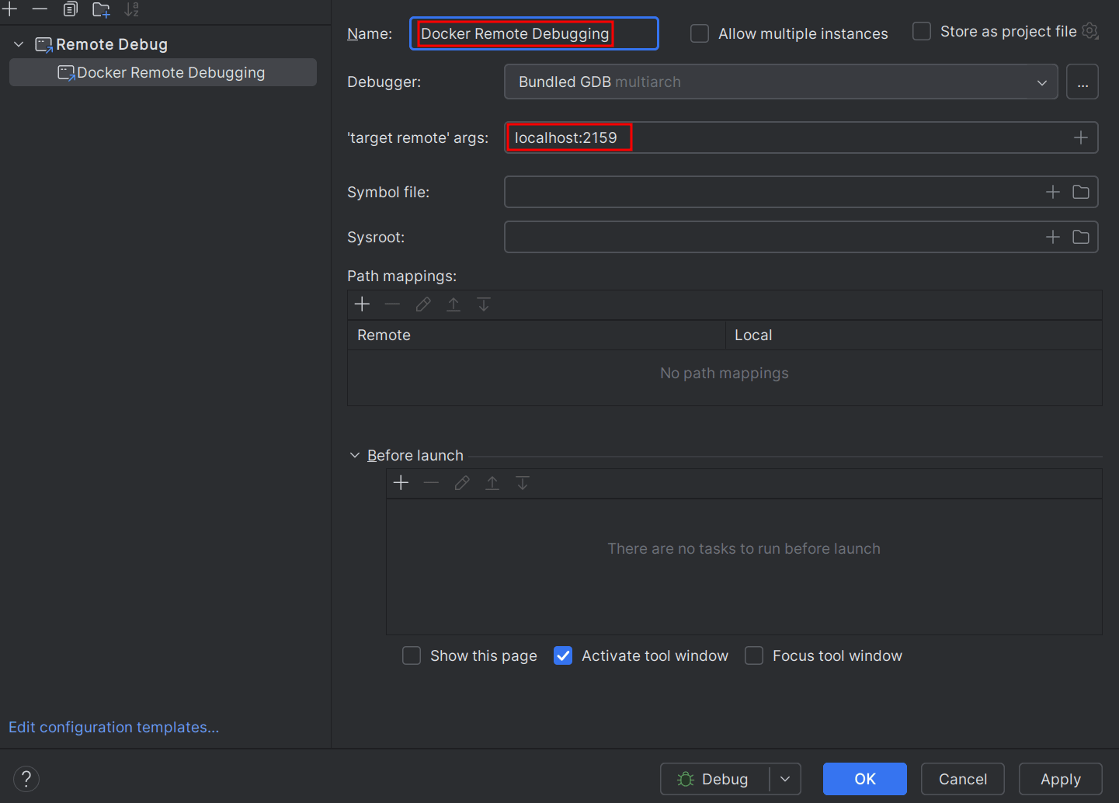The image size is (1119, 803).
Task: Add a new run configuration
Action: tap(10, 9)
